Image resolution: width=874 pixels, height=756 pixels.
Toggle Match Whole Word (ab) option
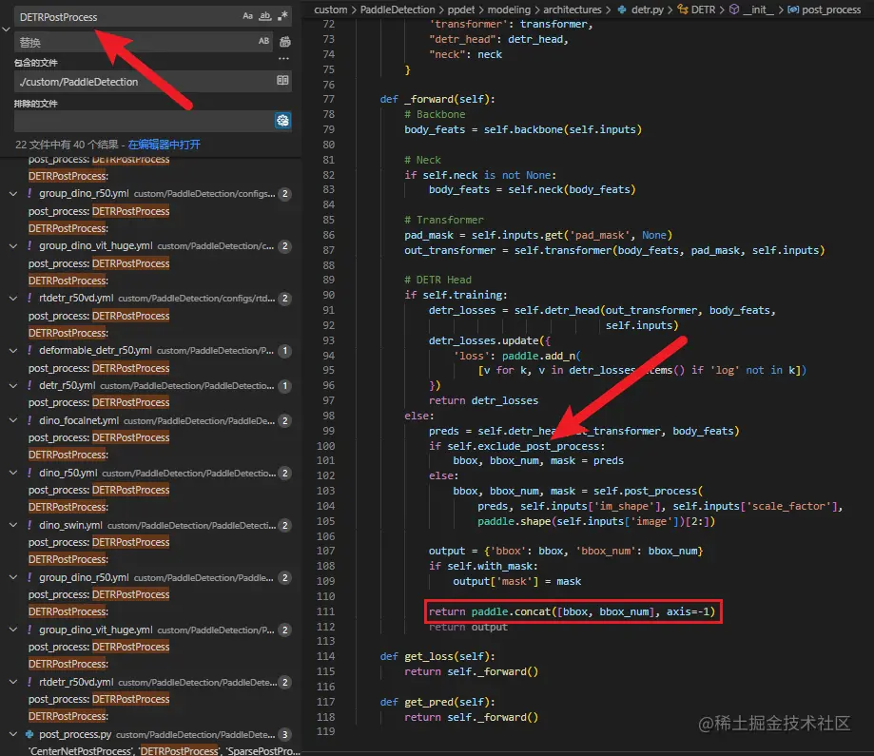[265, 16]
